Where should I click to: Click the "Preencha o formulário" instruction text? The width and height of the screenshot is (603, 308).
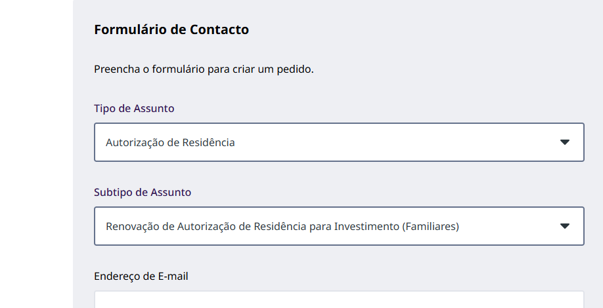204,69
